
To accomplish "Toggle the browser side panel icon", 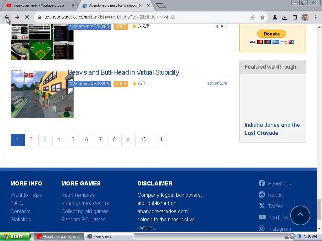I will pyautogui.click(x=295, y=18).
